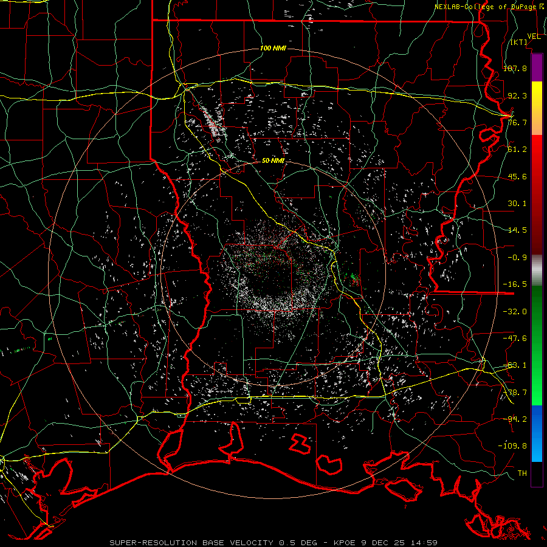The image size is (547, 547).
Task: Click the VEL legend title
Action: click(534, 36)
